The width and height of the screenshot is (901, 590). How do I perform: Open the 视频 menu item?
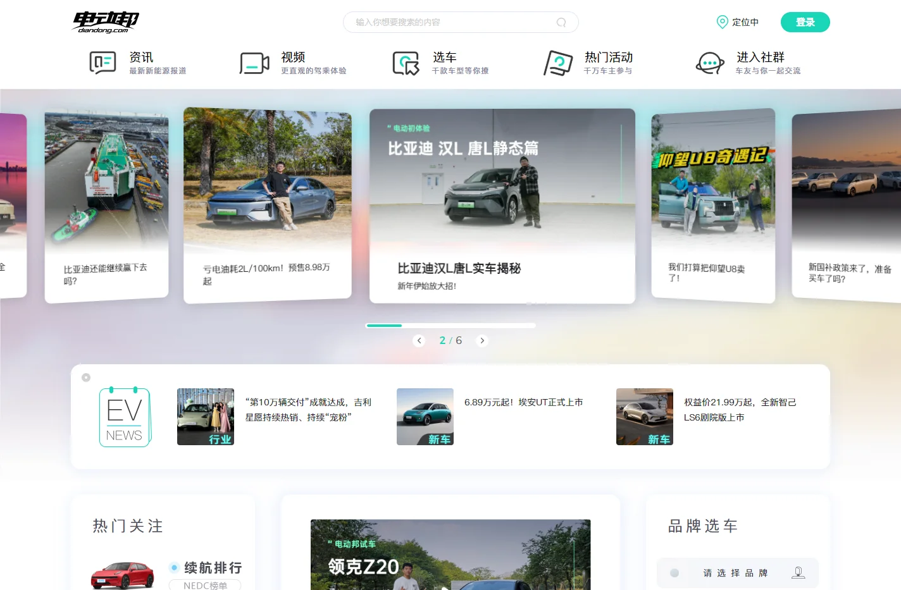293,57
